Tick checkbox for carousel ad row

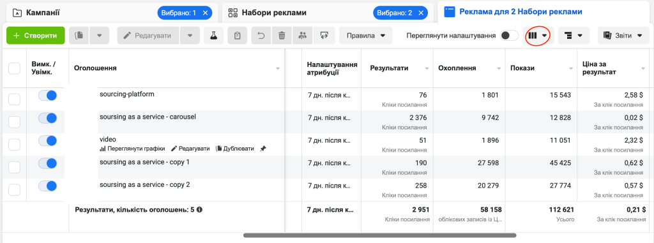click(x=15, y=122)
